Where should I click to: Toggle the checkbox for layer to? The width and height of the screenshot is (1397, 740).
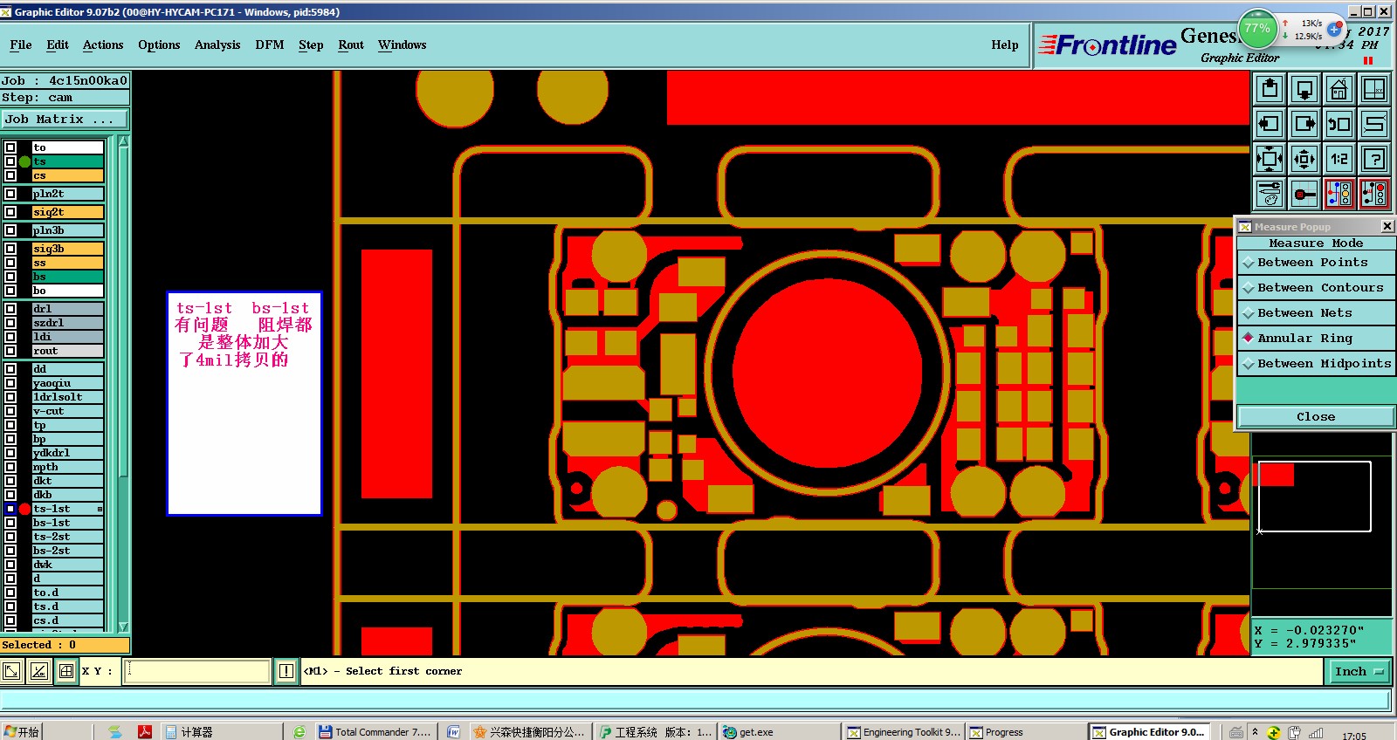(10, 147)
